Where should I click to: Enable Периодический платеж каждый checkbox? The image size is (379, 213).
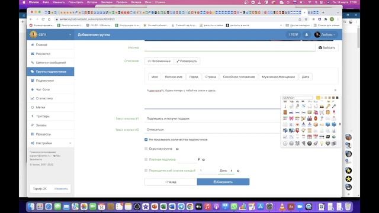tap(146, 170)
